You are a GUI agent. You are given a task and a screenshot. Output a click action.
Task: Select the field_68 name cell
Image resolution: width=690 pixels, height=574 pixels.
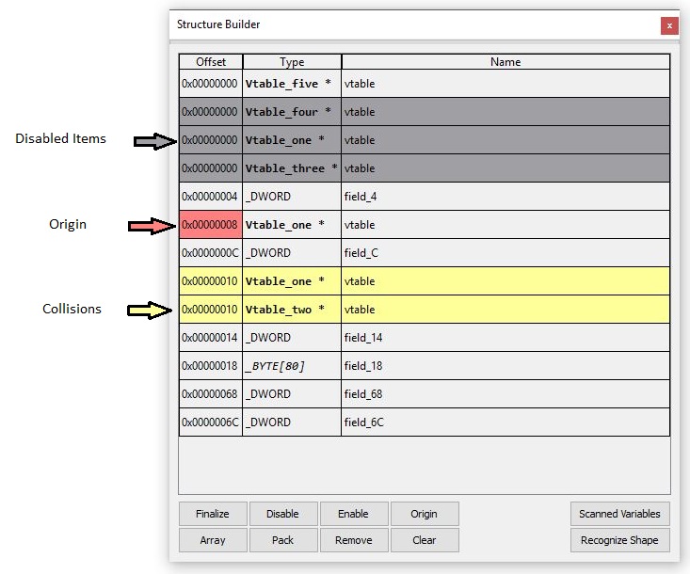[x=505, y=393]
